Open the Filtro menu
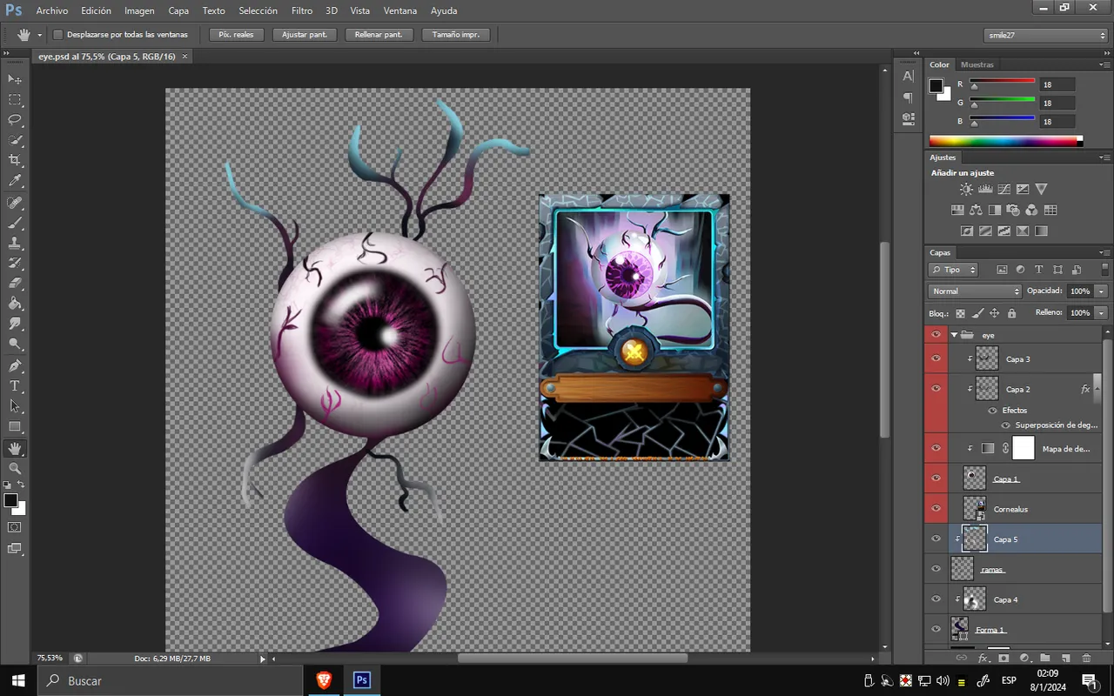 pos(302,10)
